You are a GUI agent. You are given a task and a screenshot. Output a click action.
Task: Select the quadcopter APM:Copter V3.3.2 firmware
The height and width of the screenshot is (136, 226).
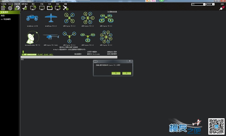coord(69,18)
